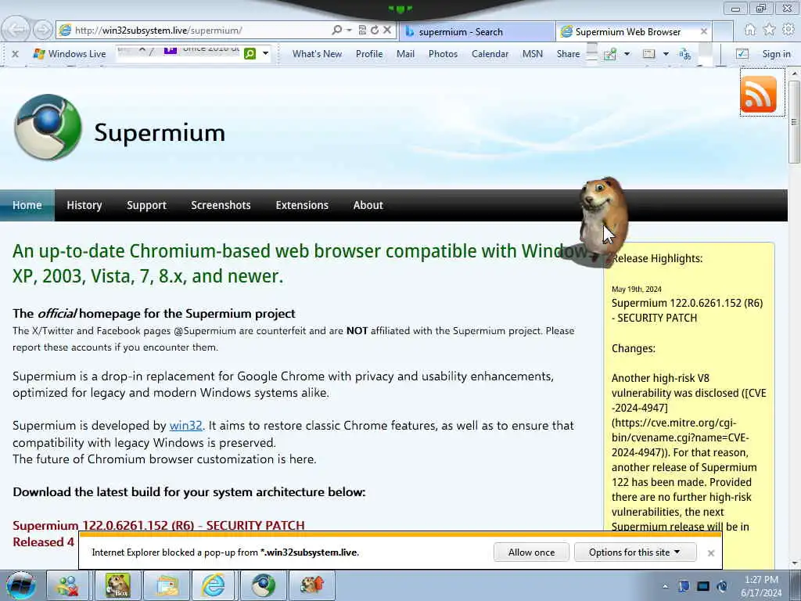Open the Screenshots navigation item
Viewport: 801px width, 601px height.
pos(221,205)
